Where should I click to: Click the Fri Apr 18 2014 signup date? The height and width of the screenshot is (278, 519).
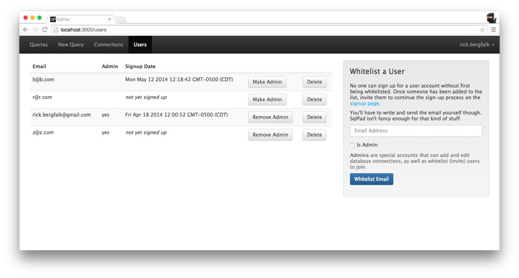176,115
